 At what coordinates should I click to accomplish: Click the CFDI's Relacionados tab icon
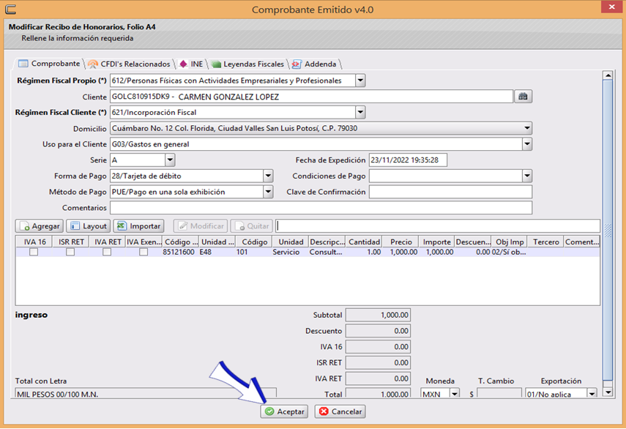93,64
